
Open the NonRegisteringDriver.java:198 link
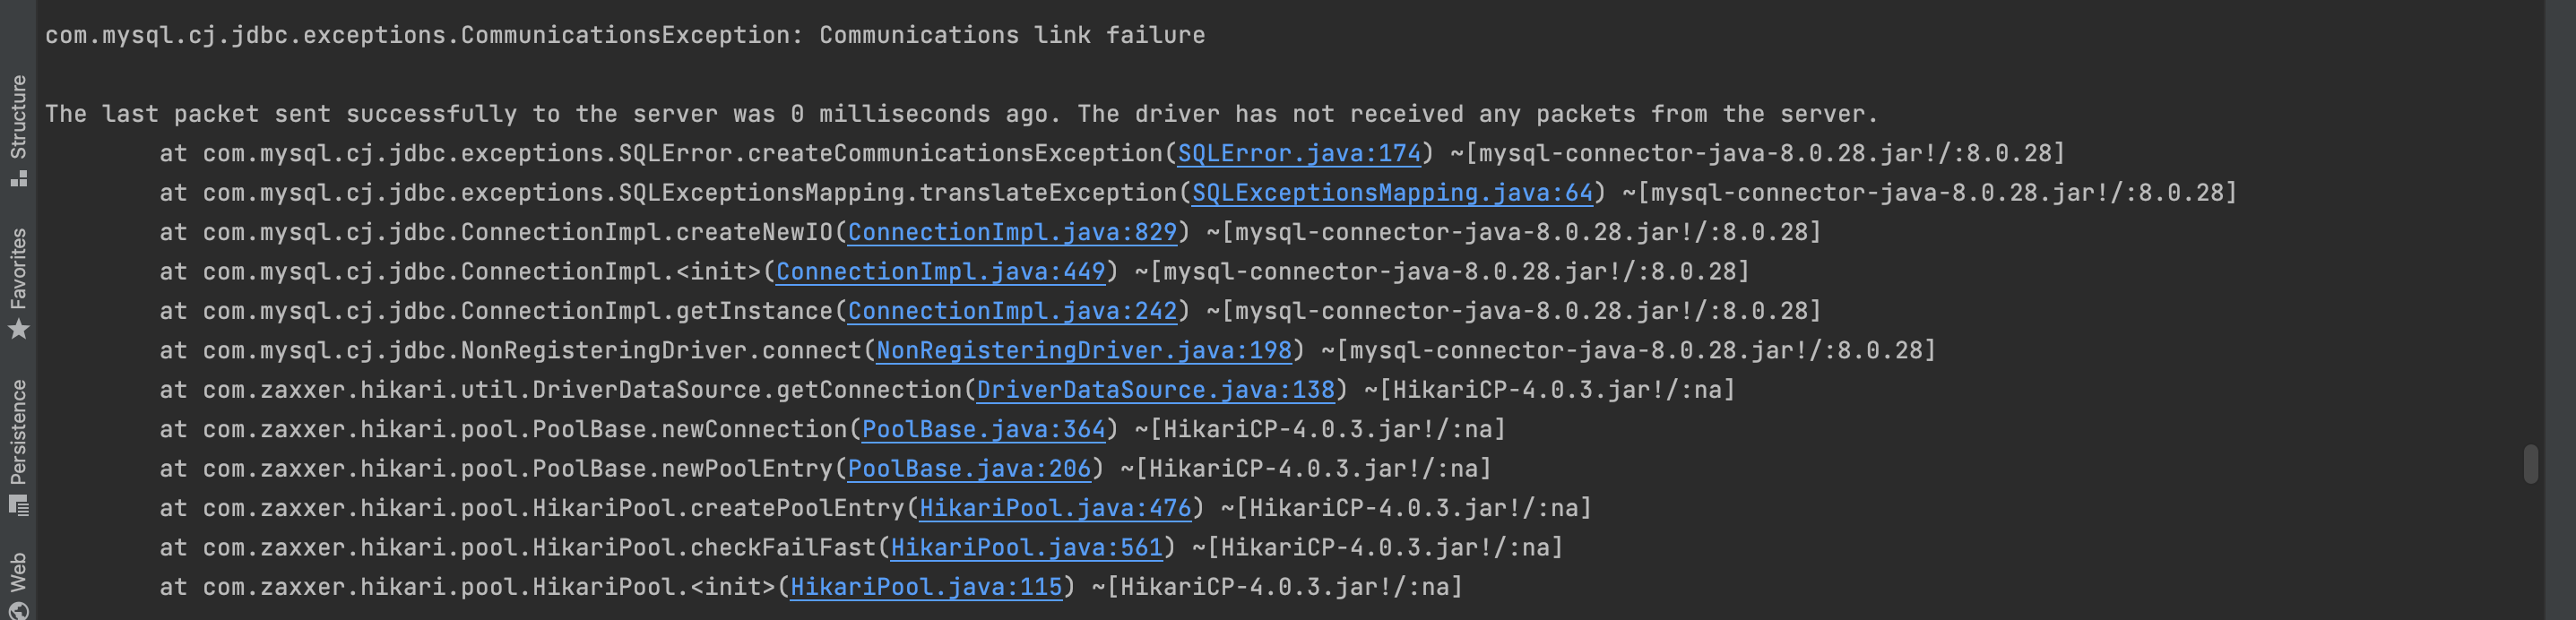1084,350
